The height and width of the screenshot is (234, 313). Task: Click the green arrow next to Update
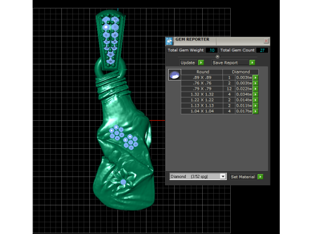(201, 62)
